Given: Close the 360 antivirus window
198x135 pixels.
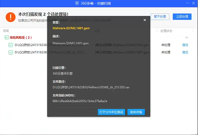Looking at the screenshot, I should pyautogui.click(x=193, y=3).
